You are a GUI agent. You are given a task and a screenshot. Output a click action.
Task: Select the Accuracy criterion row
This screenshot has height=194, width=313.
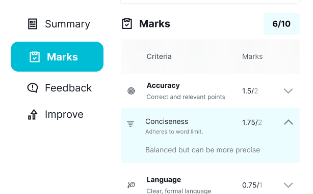(x=210, y=91)
